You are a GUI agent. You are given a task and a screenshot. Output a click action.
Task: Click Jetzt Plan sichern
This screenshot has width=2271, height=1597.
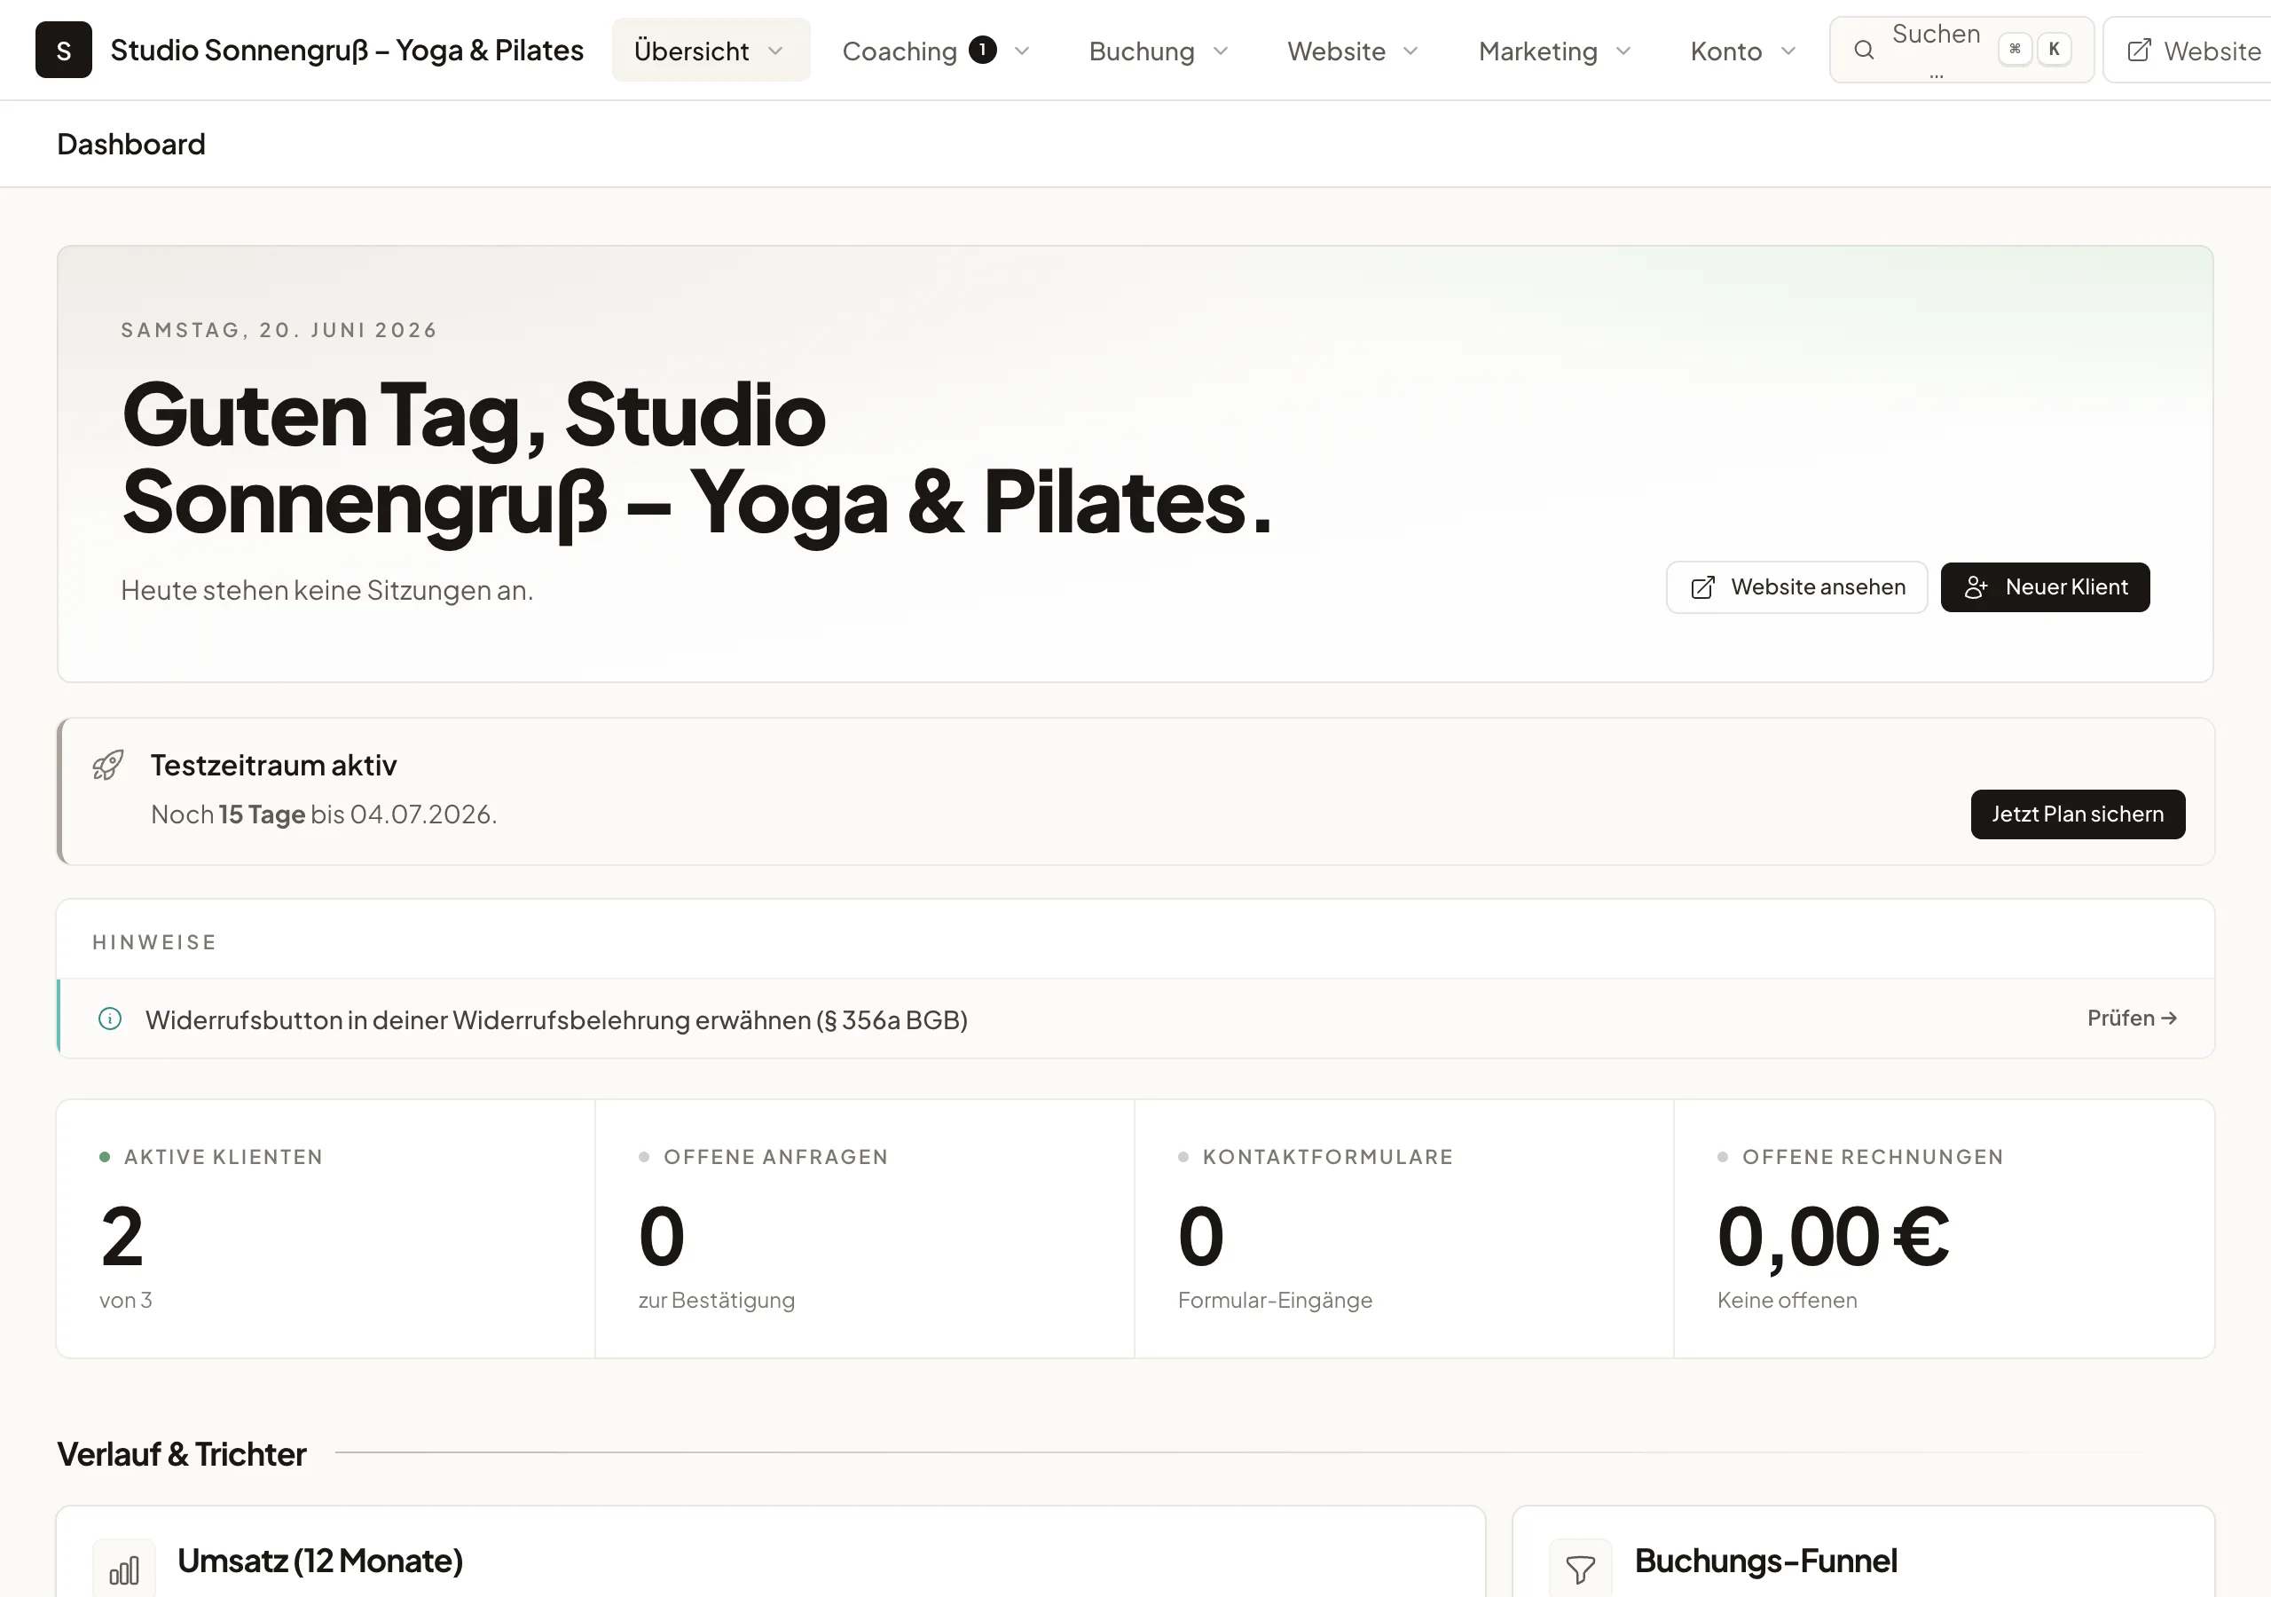tap(2077, 814)
